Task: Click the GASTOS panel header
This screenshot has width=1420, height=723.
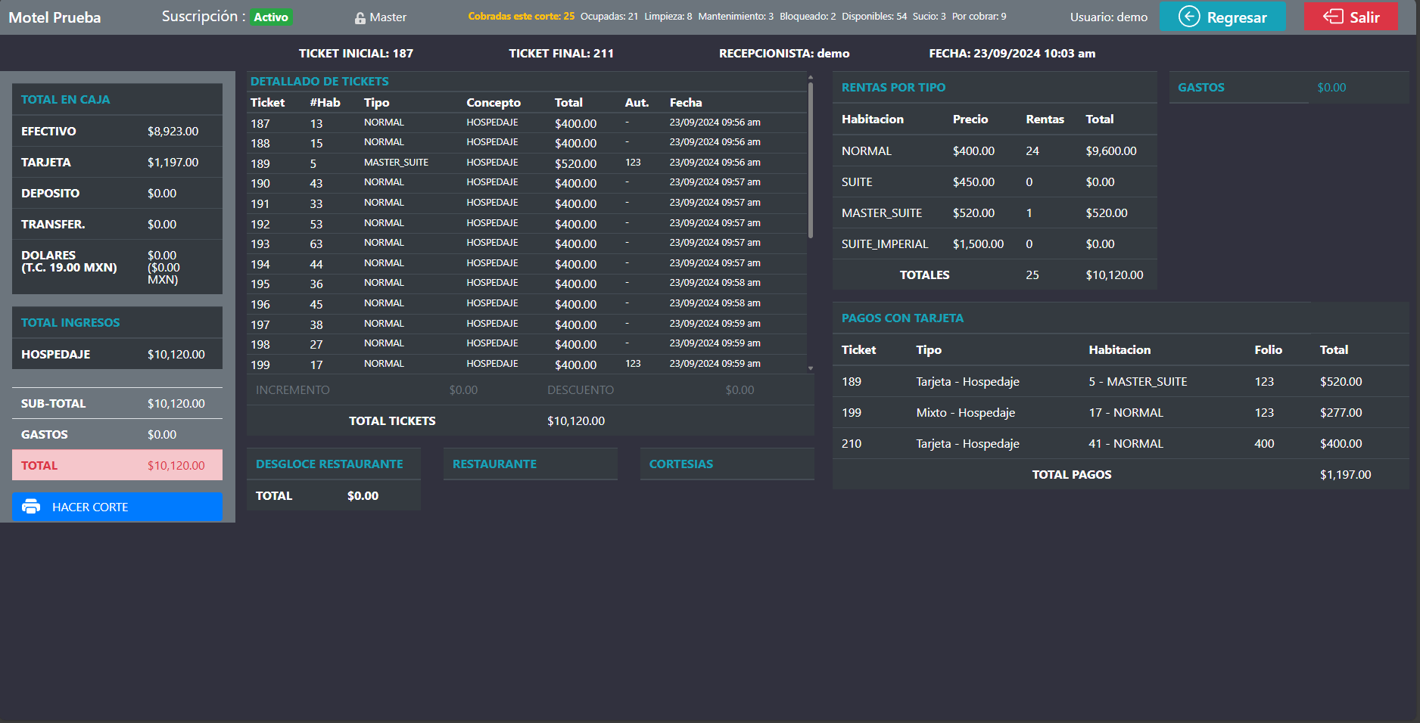Action: (1201, 87)
